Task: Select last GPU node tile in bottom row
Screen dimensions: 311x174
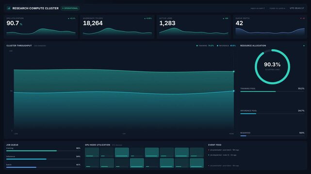Action: [196, 163]
